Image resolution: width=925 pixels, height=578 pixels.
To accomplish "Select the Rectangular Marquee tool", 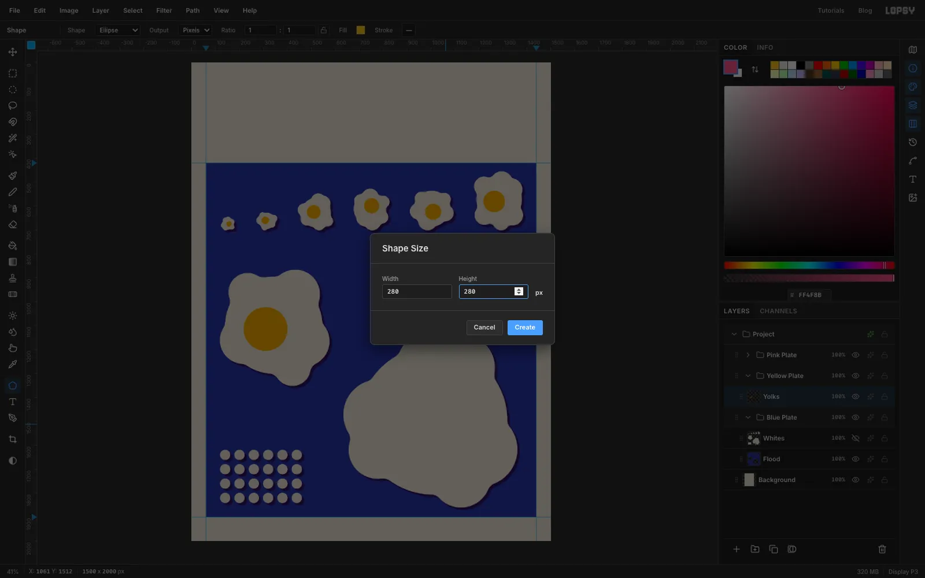I will click(13, 73).
